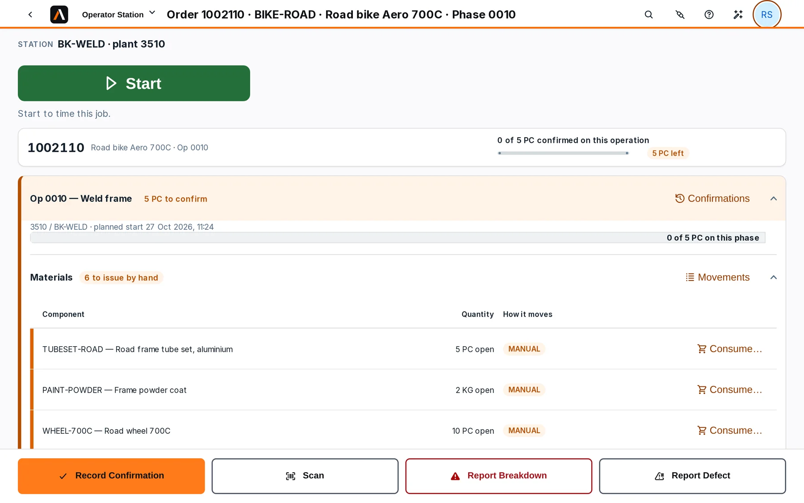The width and height of the screenshot is (804, 503).
Task: Click Record Confirmation button
Action: [111, 476]
